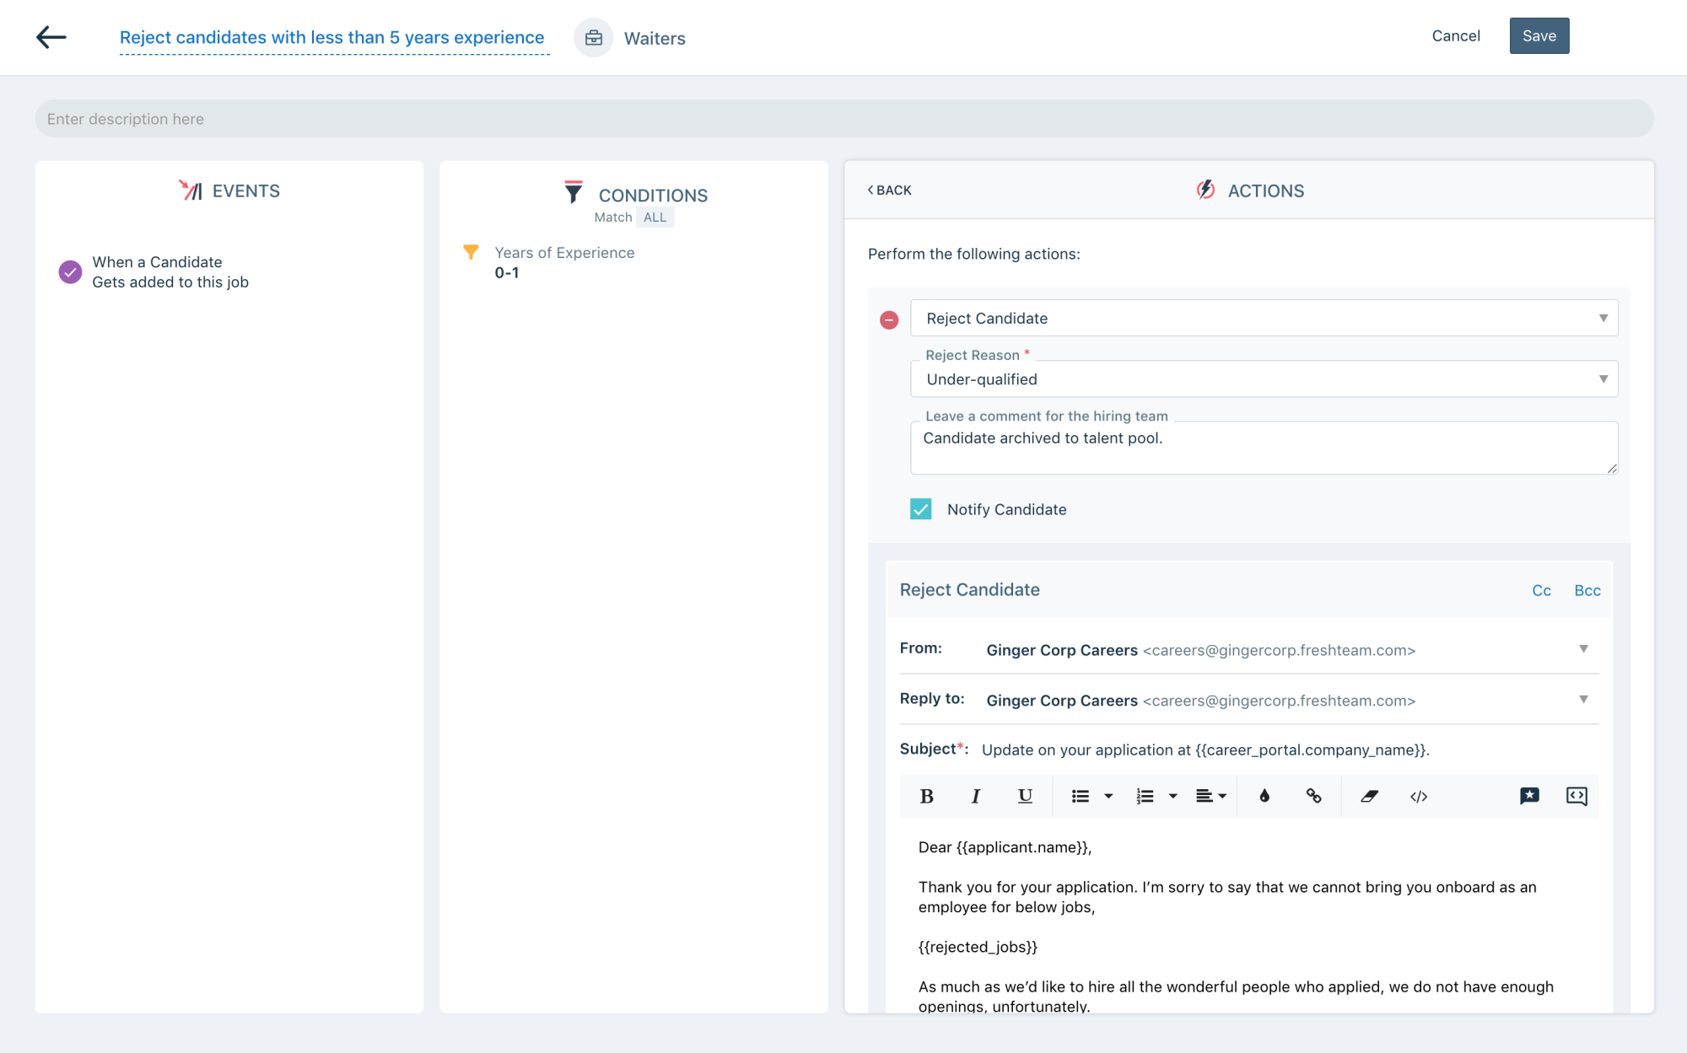The image size is (1687, 1053).
Task: Expand the Reject Reason dropdown
Action: coord(1264,379)
